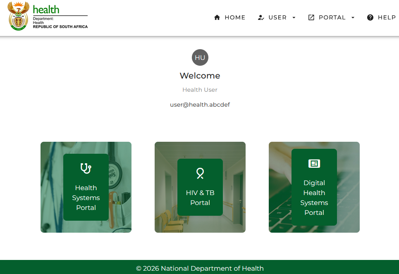Click the hospital corridor card background image
This screenshot has width=399, height=274.
pyautogui.click(x=166, y=187)
